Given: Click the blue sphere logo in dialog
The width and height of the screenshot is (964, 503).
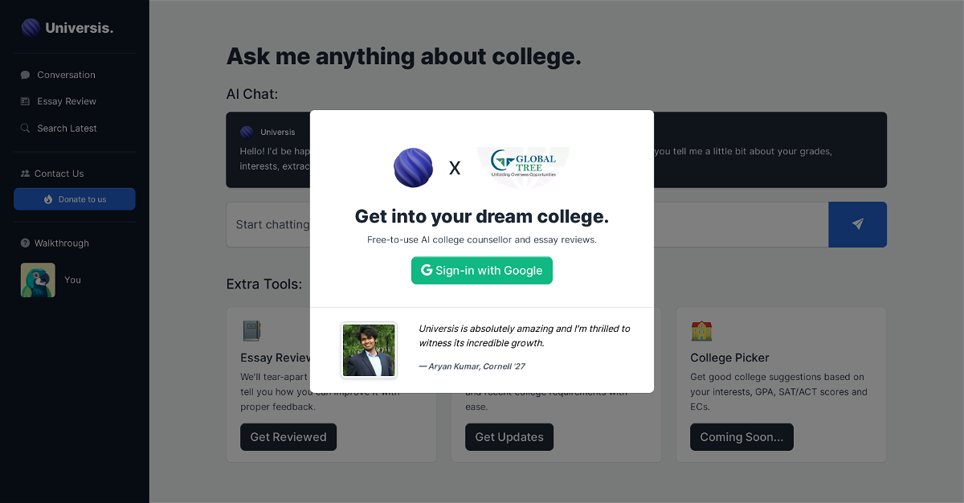Looking at the screenshot, I should click(413, 168).
